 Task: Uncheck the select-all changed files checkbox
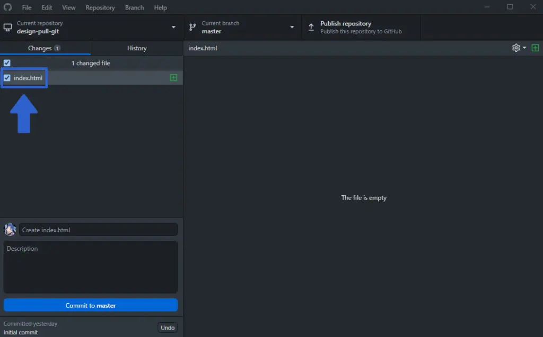point(6,62)
